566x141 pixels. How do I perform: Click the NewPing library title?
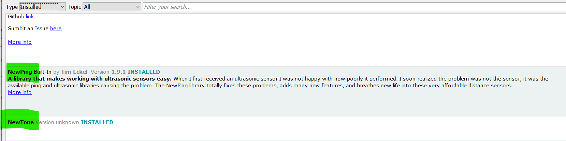pyautogui.click(x=20, y=72)
